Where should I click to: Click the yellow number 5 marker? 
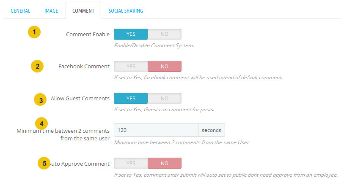[44, 163]
